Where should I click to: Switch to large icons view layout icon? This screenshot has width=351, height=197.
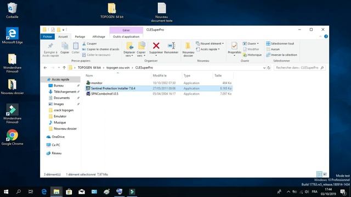(325, 174)
